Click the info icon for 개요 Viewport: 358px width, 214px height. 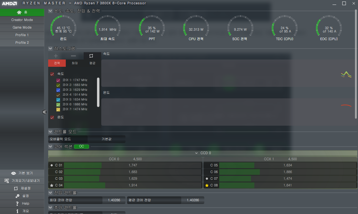[17, 211]
